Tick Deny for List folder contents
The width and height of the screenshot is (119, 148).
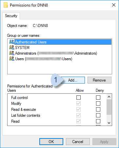tap(98, 115)
